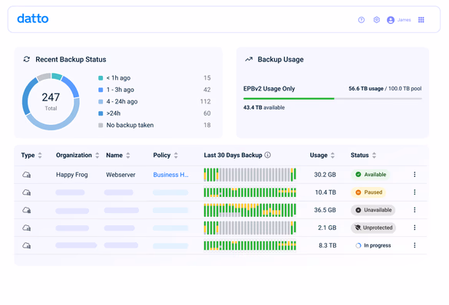Viewport: 449px width, 305px height.
Task: Click the 'No backup taken' legend label
Action: click(130, 125)
